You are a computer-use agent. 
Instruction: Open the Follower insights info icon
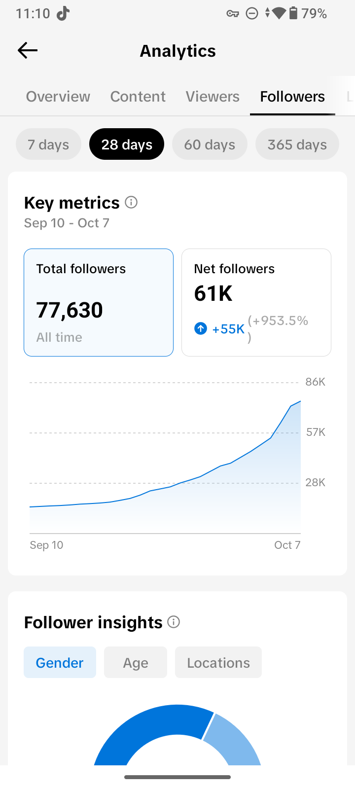click(174, 622)
